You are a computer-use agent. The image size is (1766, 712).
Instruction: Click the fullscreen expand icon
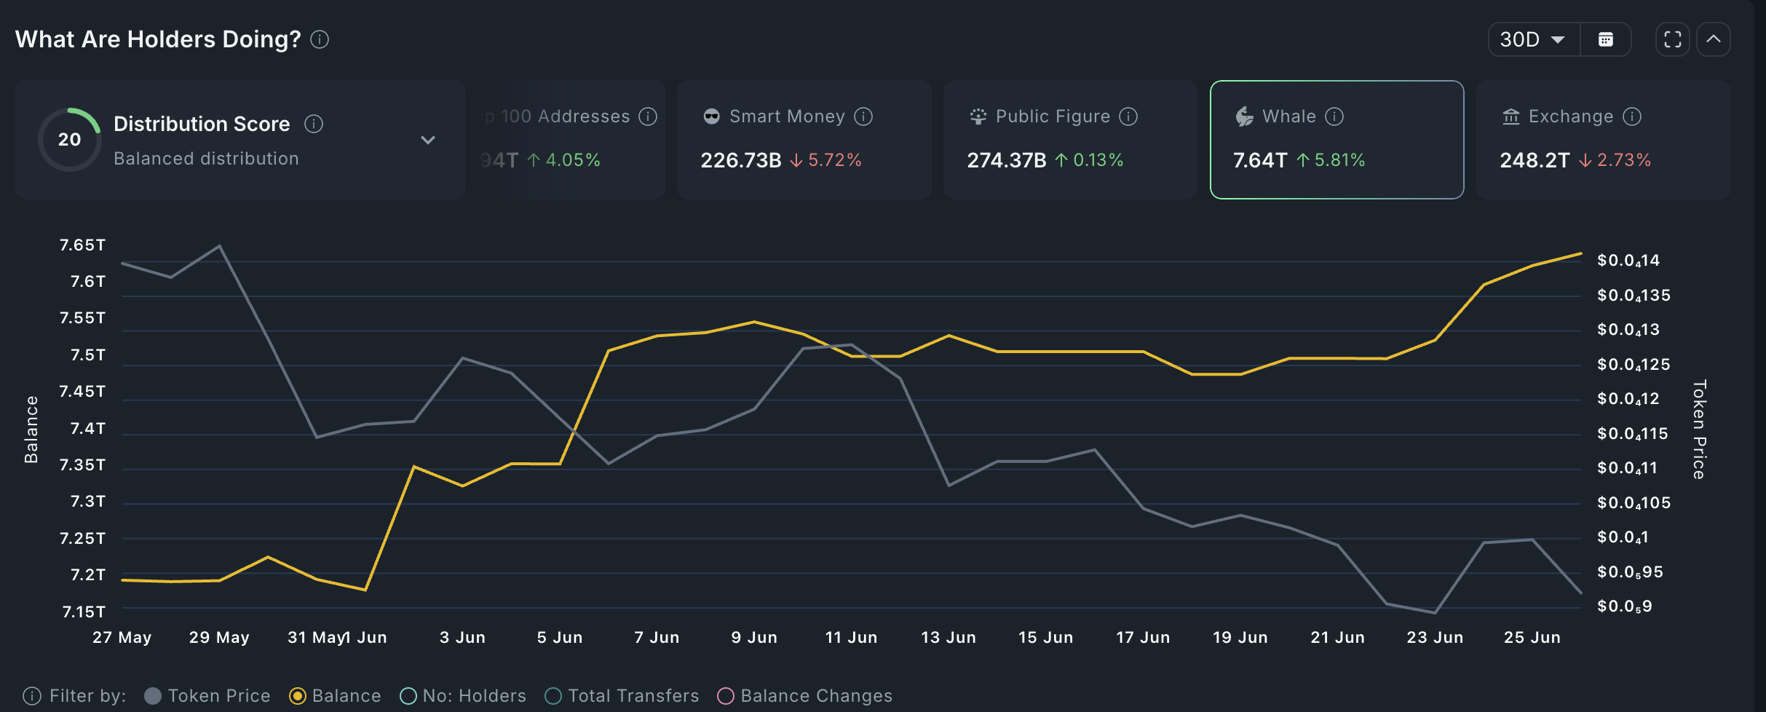(1672, 39)
